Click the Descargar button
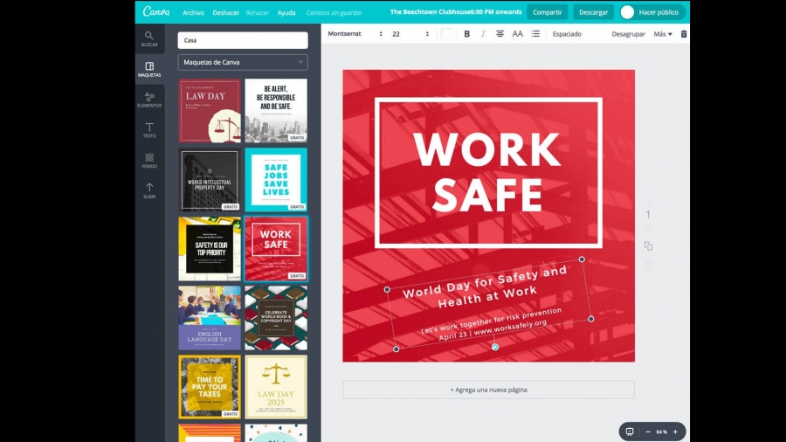This screenshot has width=786, height=442. 593,12
